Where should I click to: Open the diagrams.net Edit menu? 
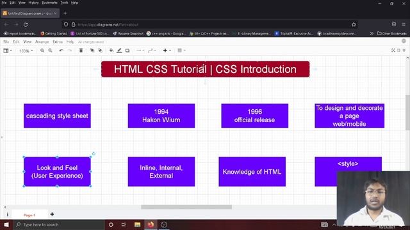[x=16, y=42]
